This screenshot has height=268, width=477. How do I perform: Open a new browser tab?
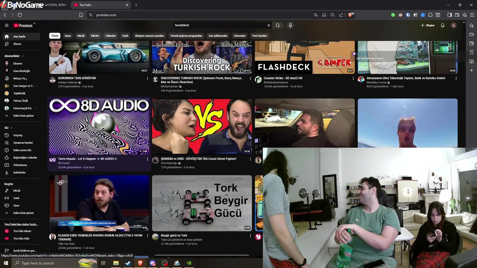[x=136, y=5]
